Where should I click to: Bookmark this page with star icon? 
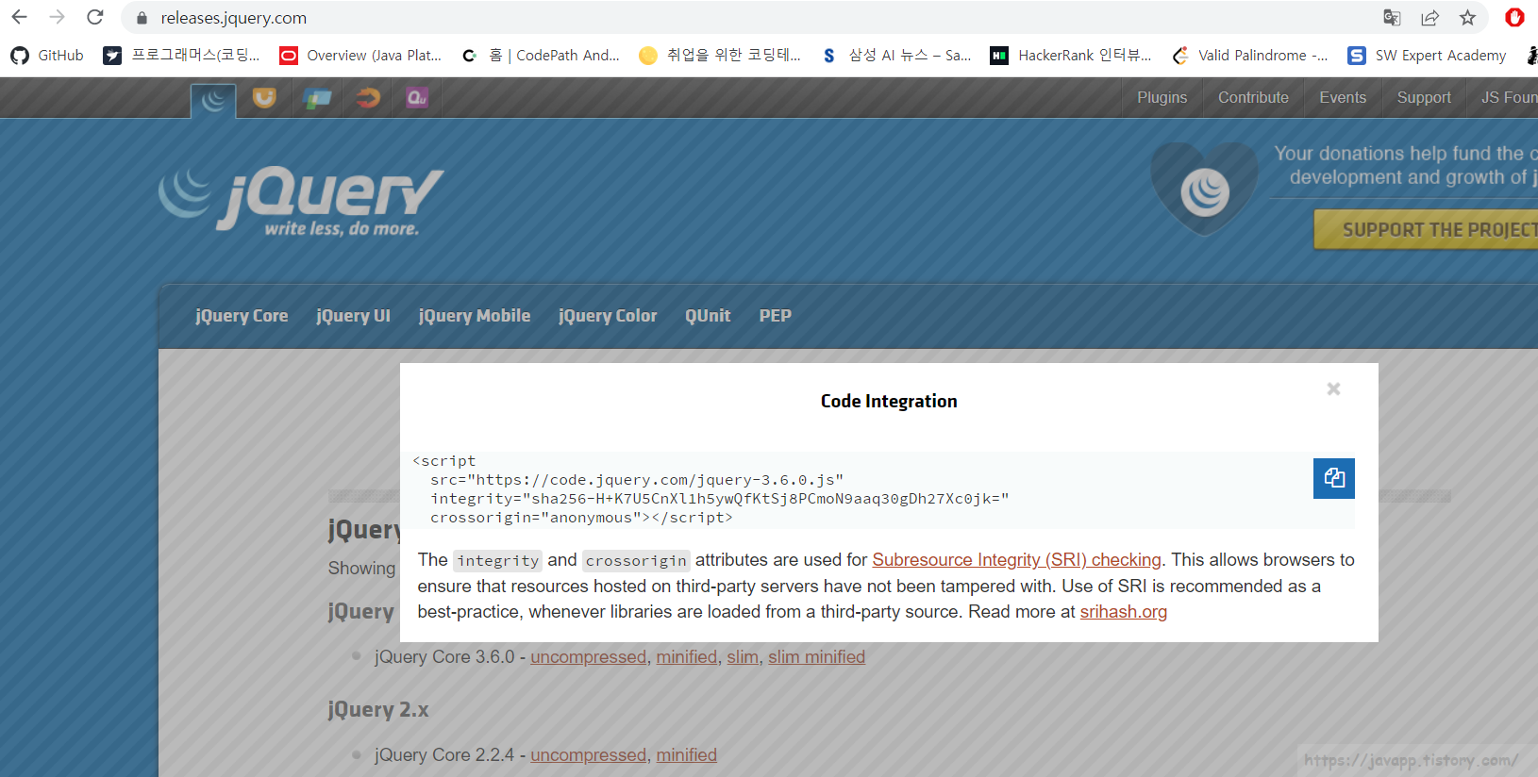[x=1467, y=17]
